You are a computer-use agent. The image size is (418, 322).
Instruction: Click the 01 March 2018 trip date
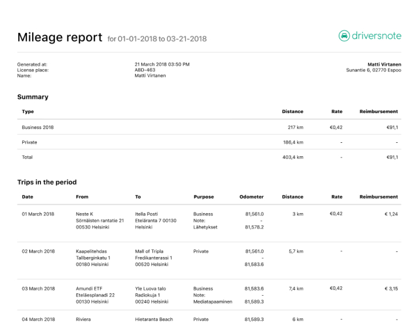[x=38, y=214]
